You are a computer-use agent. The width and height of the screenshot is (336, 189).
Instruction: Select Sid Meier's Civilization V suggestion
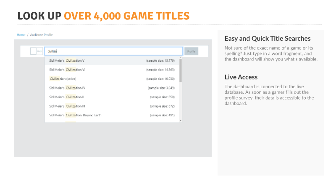(112, 60)
